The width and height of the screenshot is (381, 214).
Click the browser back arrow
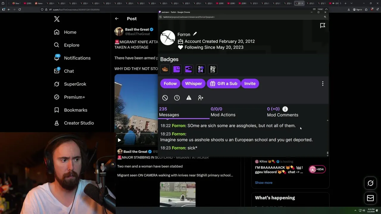pyautogui.click(x=9, y=10)
